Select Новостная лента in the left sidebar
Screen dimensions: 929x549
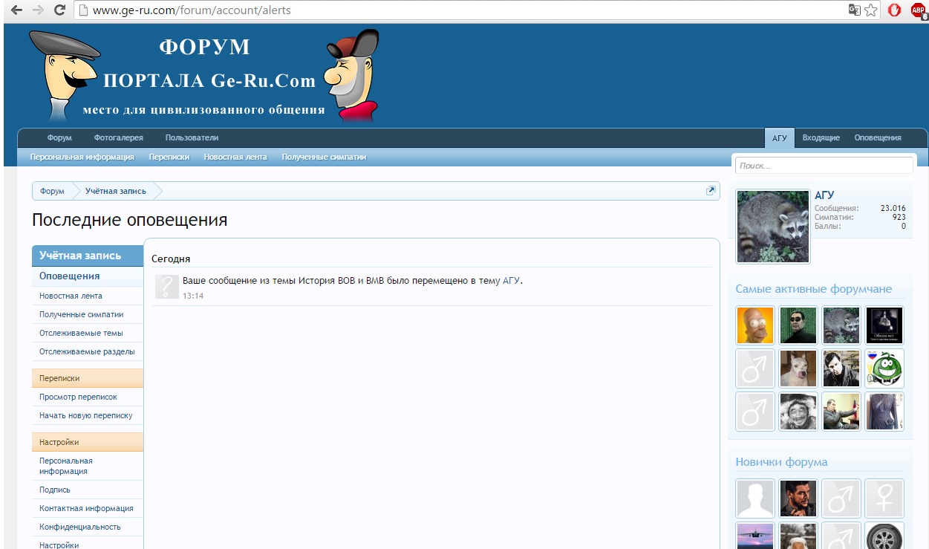click(71, 296)
